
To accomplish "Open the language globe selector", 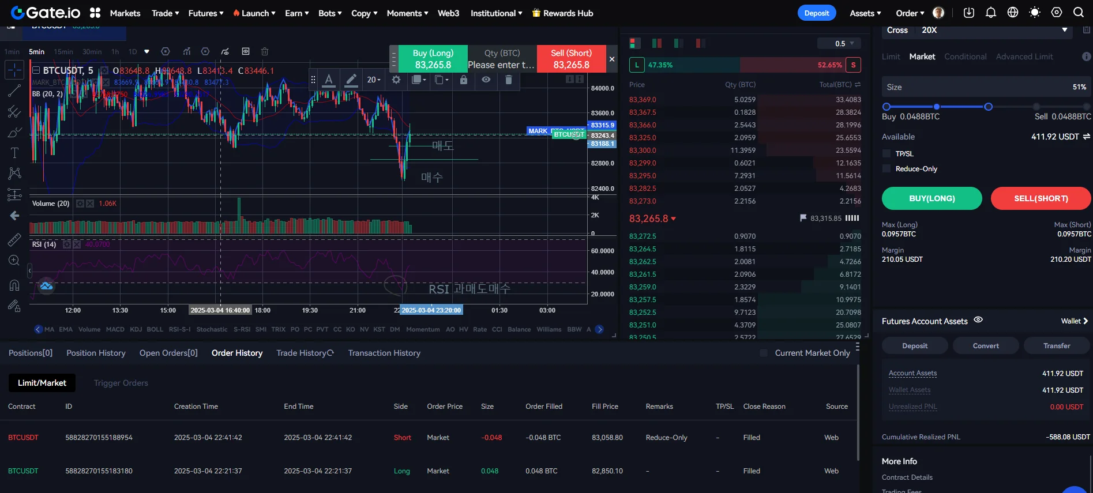I will click(1013, 13).
